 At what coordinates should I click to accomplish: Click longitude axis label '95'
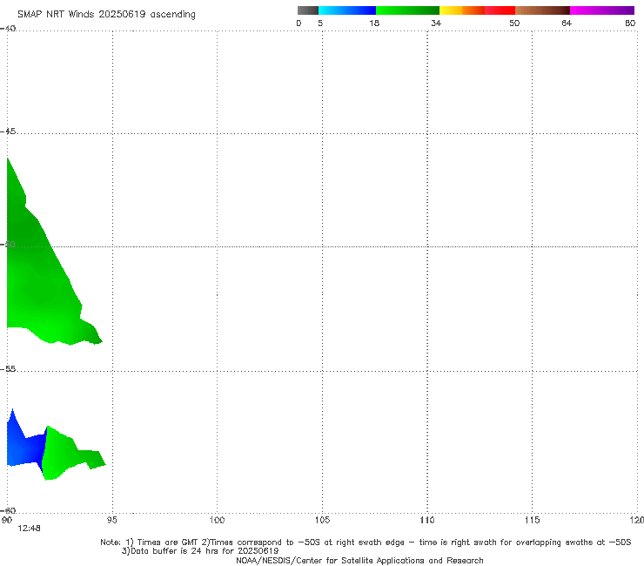coord(111,520)
